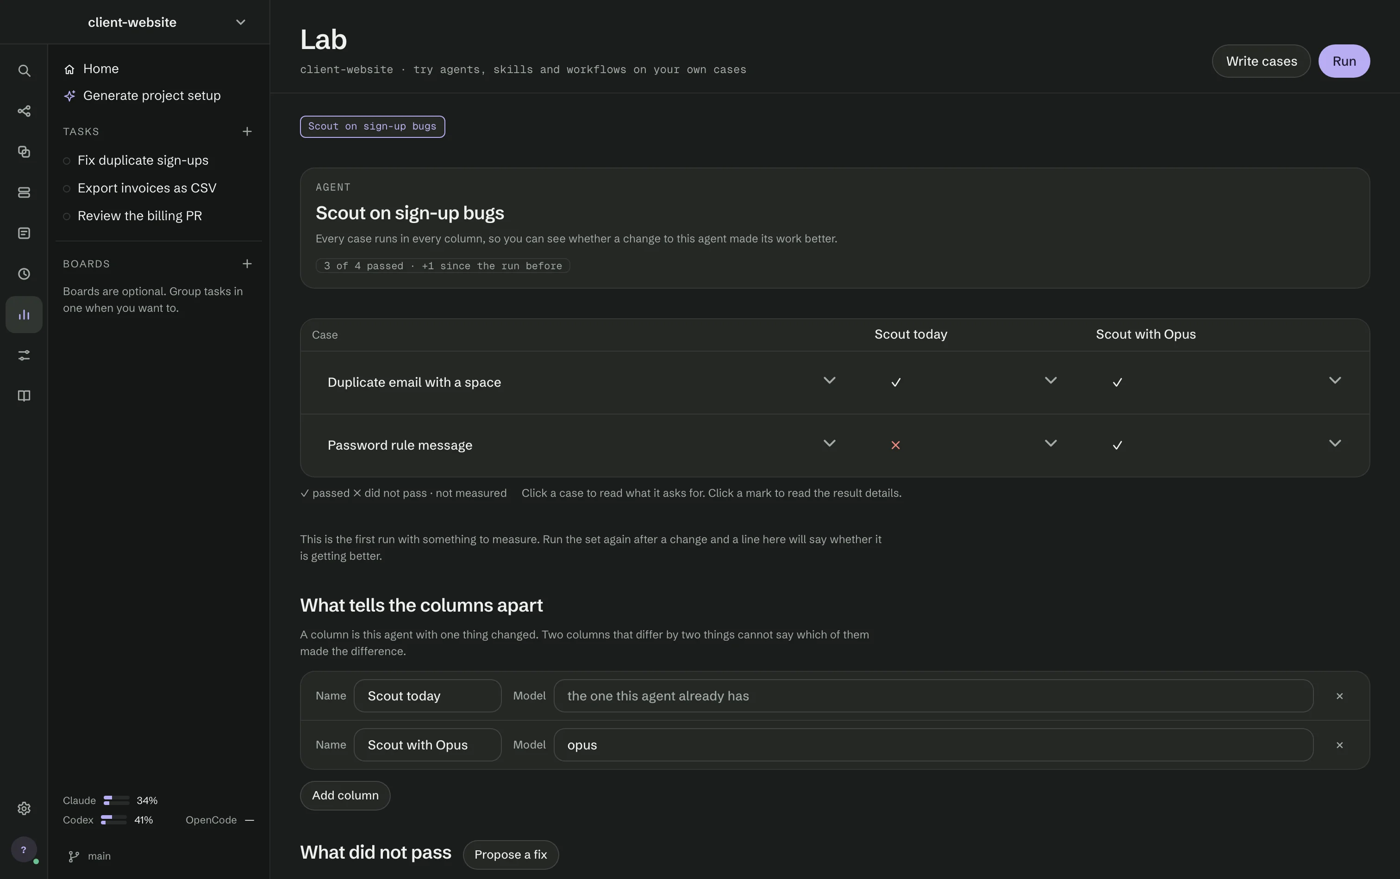The height and width of the screenshot is (879, 1400).
Task: Open the failed red X for Password rule
Action: point(895,445)
